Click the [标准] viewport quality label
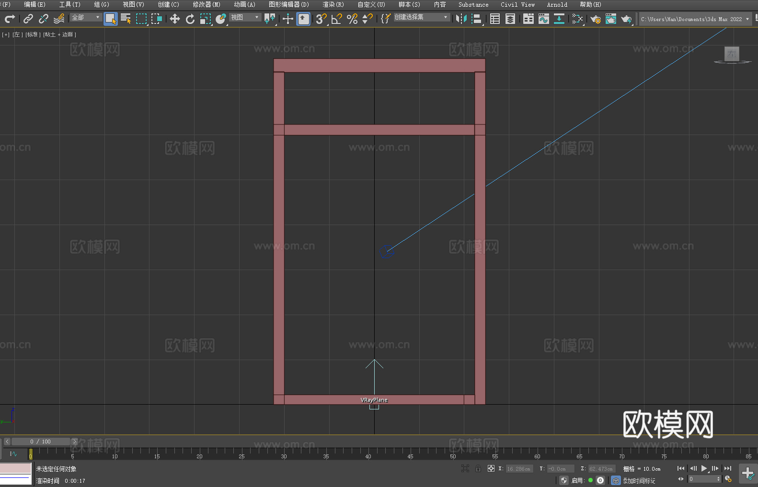This screenshot has width=758, height=487. click(33, 34)
